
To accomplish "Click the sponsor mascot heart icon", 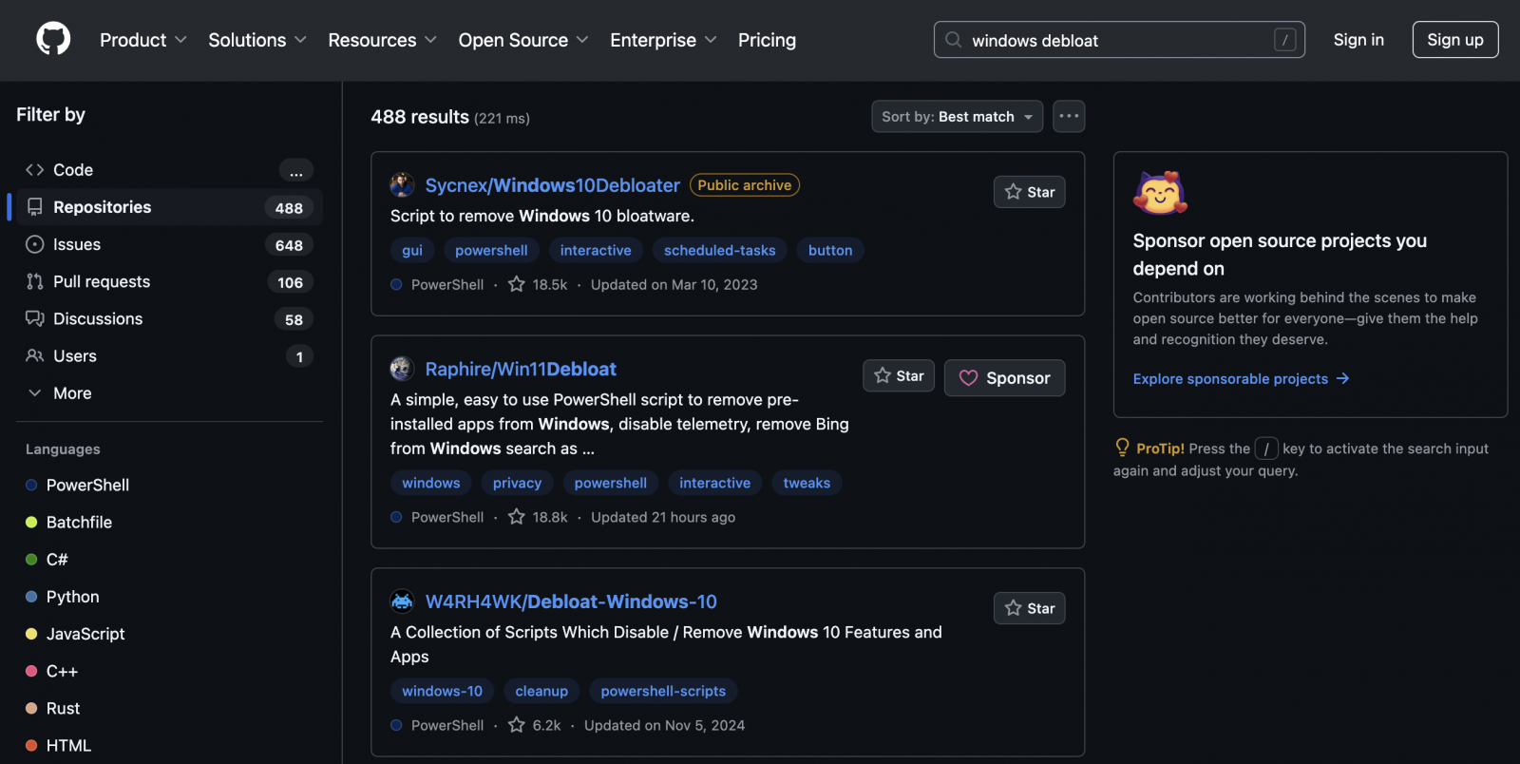I will pos(1160,193).
